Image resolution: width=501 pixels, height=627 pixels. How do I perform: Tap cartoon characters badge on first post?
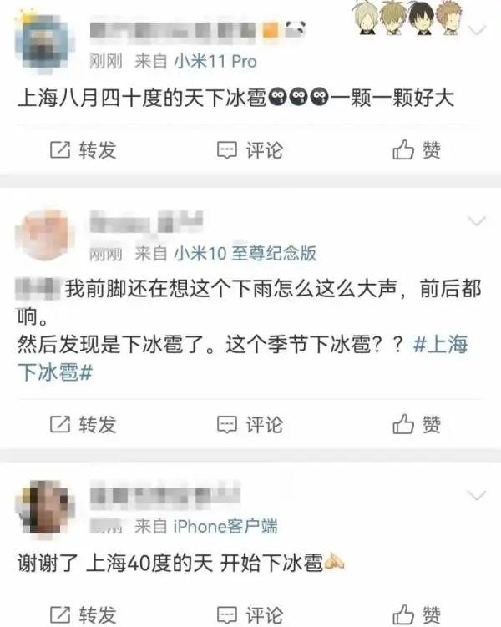pyautogui.click(x=407, y=18)
